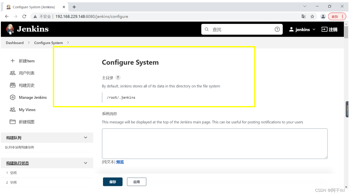Click the 队列中没有构建任务 text
This screenshot has height=195, width=349.
point(20,147)
